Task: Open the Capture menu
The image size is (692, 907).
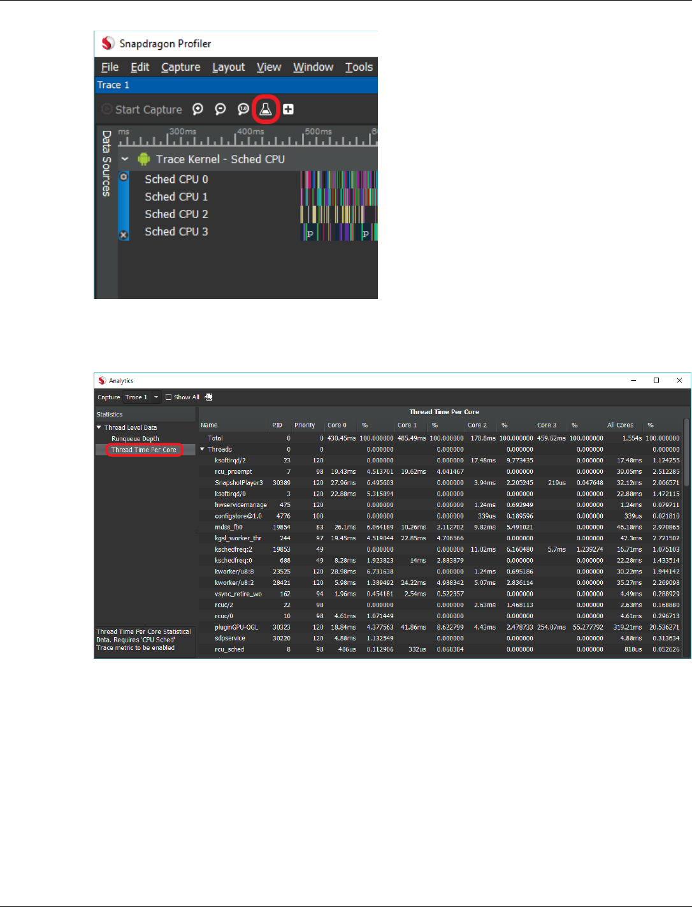Action: (x=180, y=67)
